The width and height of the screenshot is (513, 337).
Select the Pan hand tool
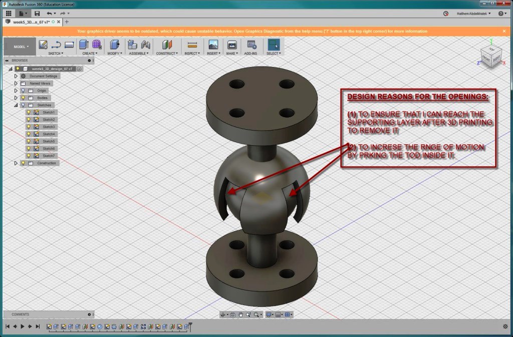pyautogui.click(x=240, y=314)
